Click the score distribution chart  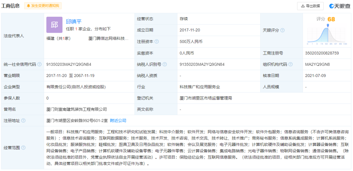pos(328,34)
